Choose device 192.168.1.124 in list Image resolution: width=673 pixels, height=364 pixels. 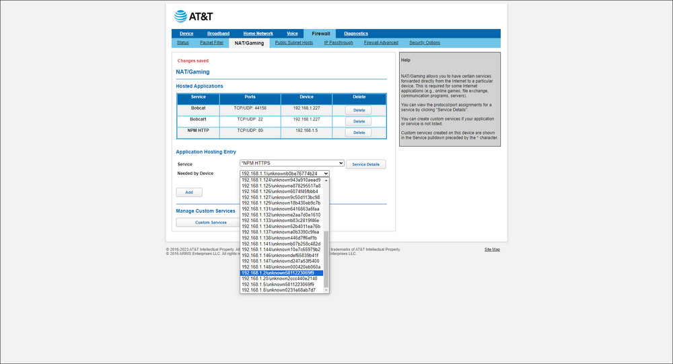coord(281,180)
